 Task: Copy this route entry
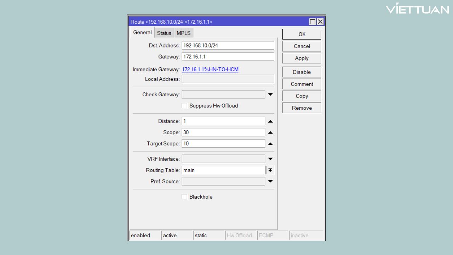301,96
